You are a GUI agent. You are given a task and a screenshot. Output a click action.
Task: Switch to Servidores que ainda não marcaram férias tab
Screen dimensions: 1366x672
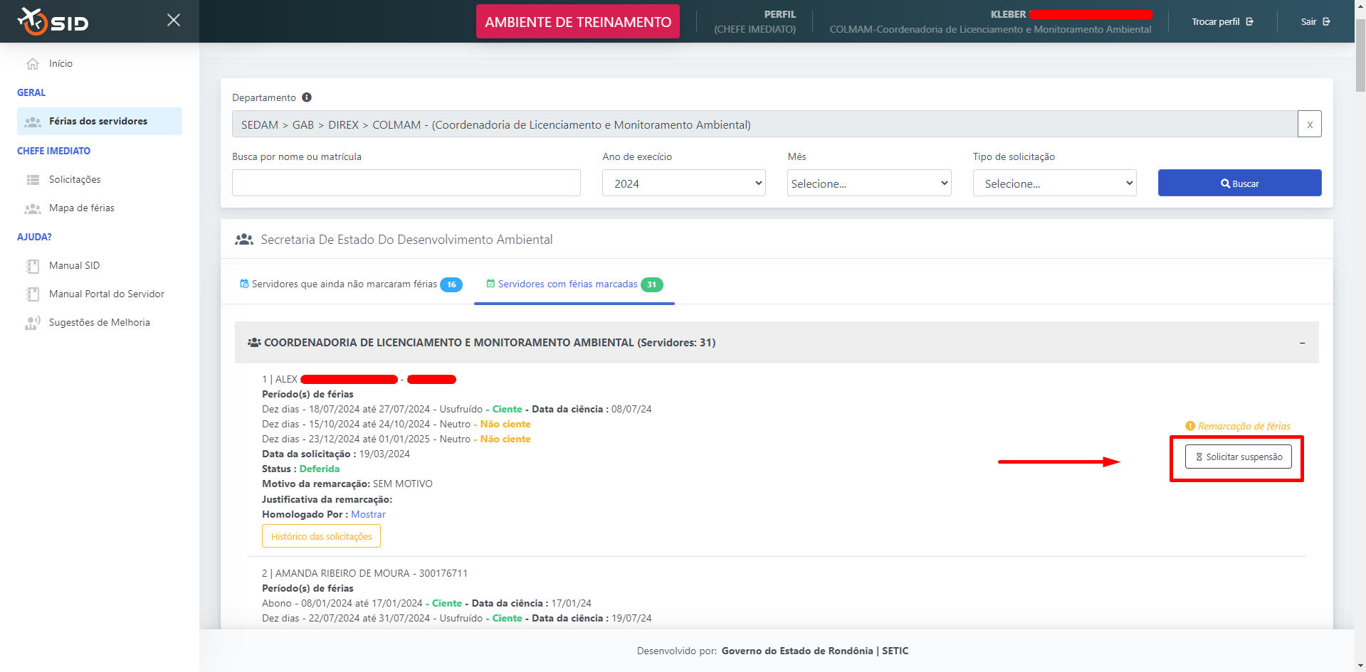click(351, 284)
